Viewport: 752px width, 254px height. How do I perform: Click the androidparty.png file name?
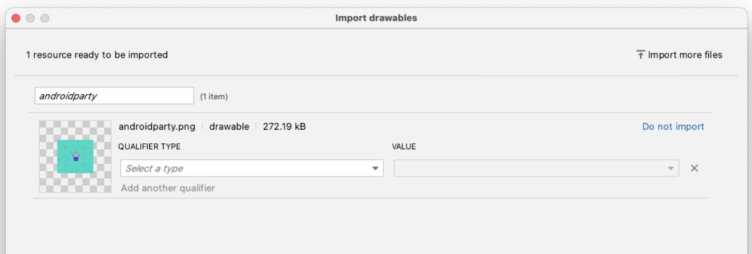point(157,126)
